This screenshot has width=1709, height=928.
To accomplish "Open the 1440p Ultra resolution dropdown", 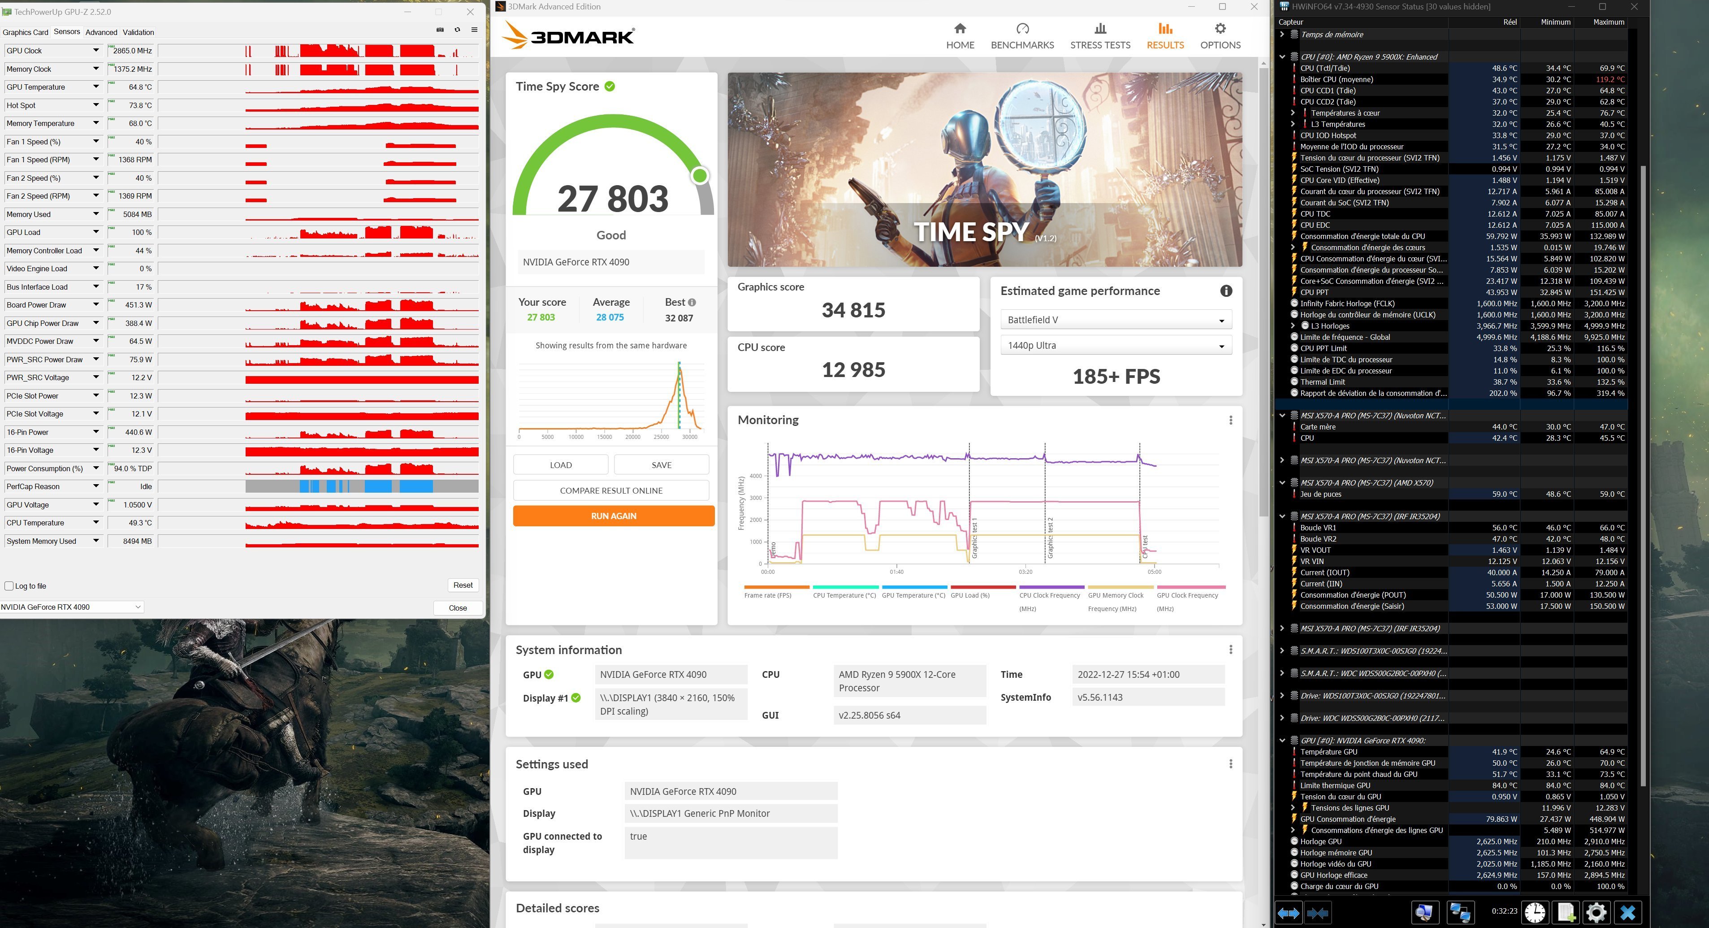I will (1116, 346).
